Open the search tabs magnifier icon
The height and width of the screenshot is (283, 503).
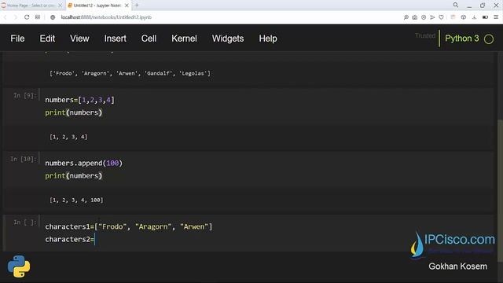456,6
